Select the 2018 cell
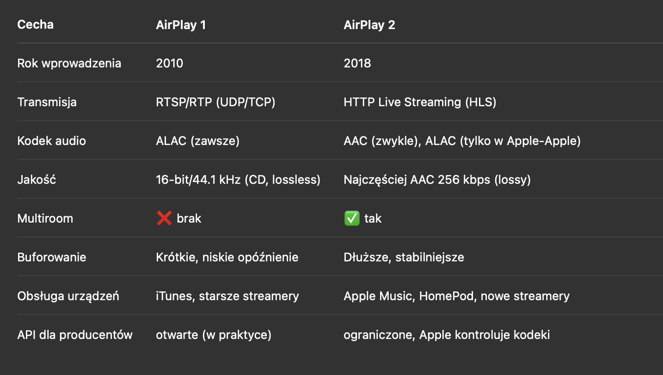This screenshot has width=663, height=375. pos(357,63)
